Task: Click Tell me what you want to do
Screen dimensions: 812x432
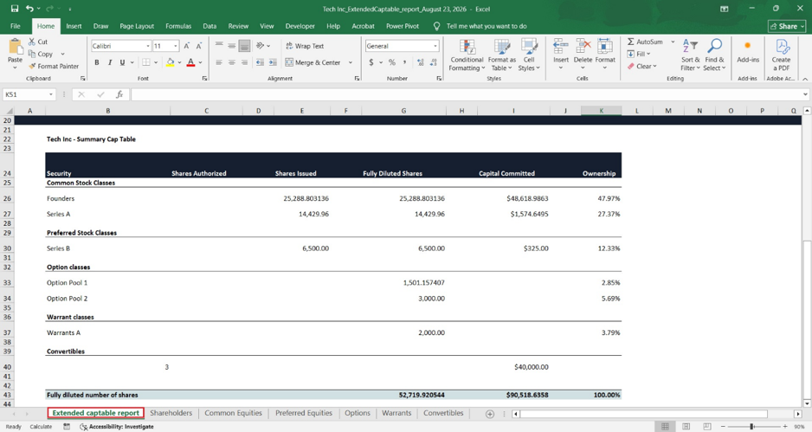Action: tap(487, 26)
